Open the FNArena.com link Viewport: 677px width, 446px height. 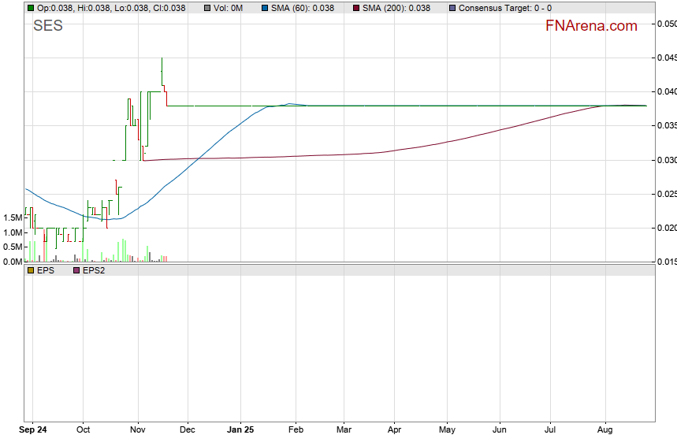coord(591,26)
